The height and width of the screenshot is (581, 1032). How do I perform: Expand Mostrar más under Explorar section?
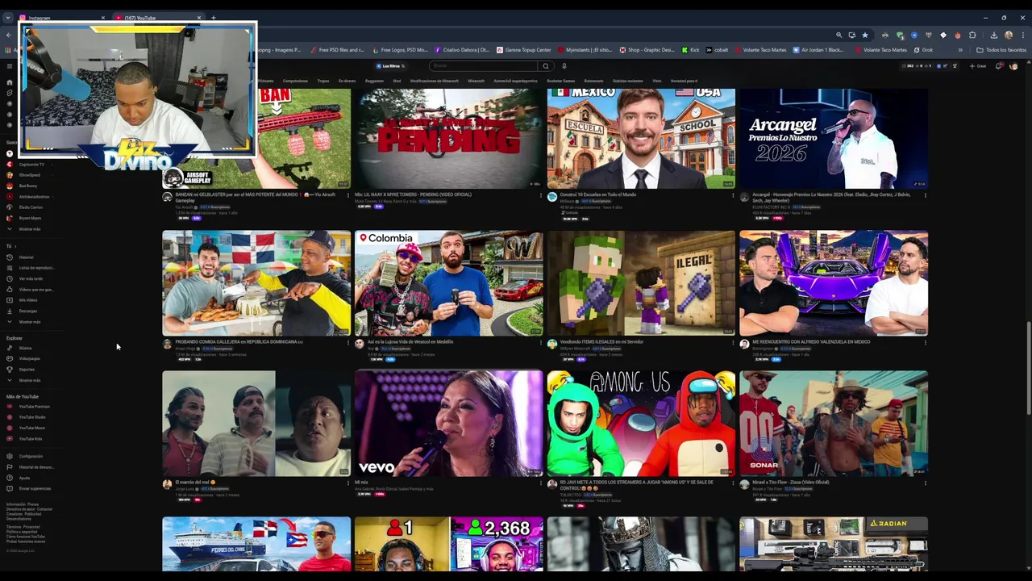point(29,380)
